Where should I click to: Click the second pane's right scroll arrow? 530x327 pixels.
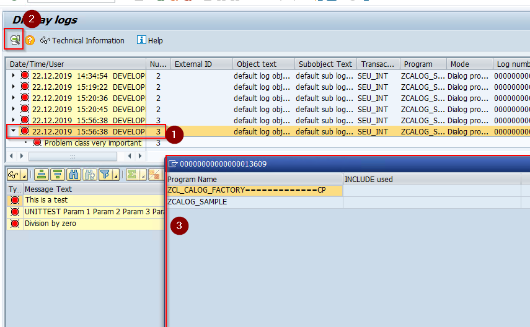(140, 156)
